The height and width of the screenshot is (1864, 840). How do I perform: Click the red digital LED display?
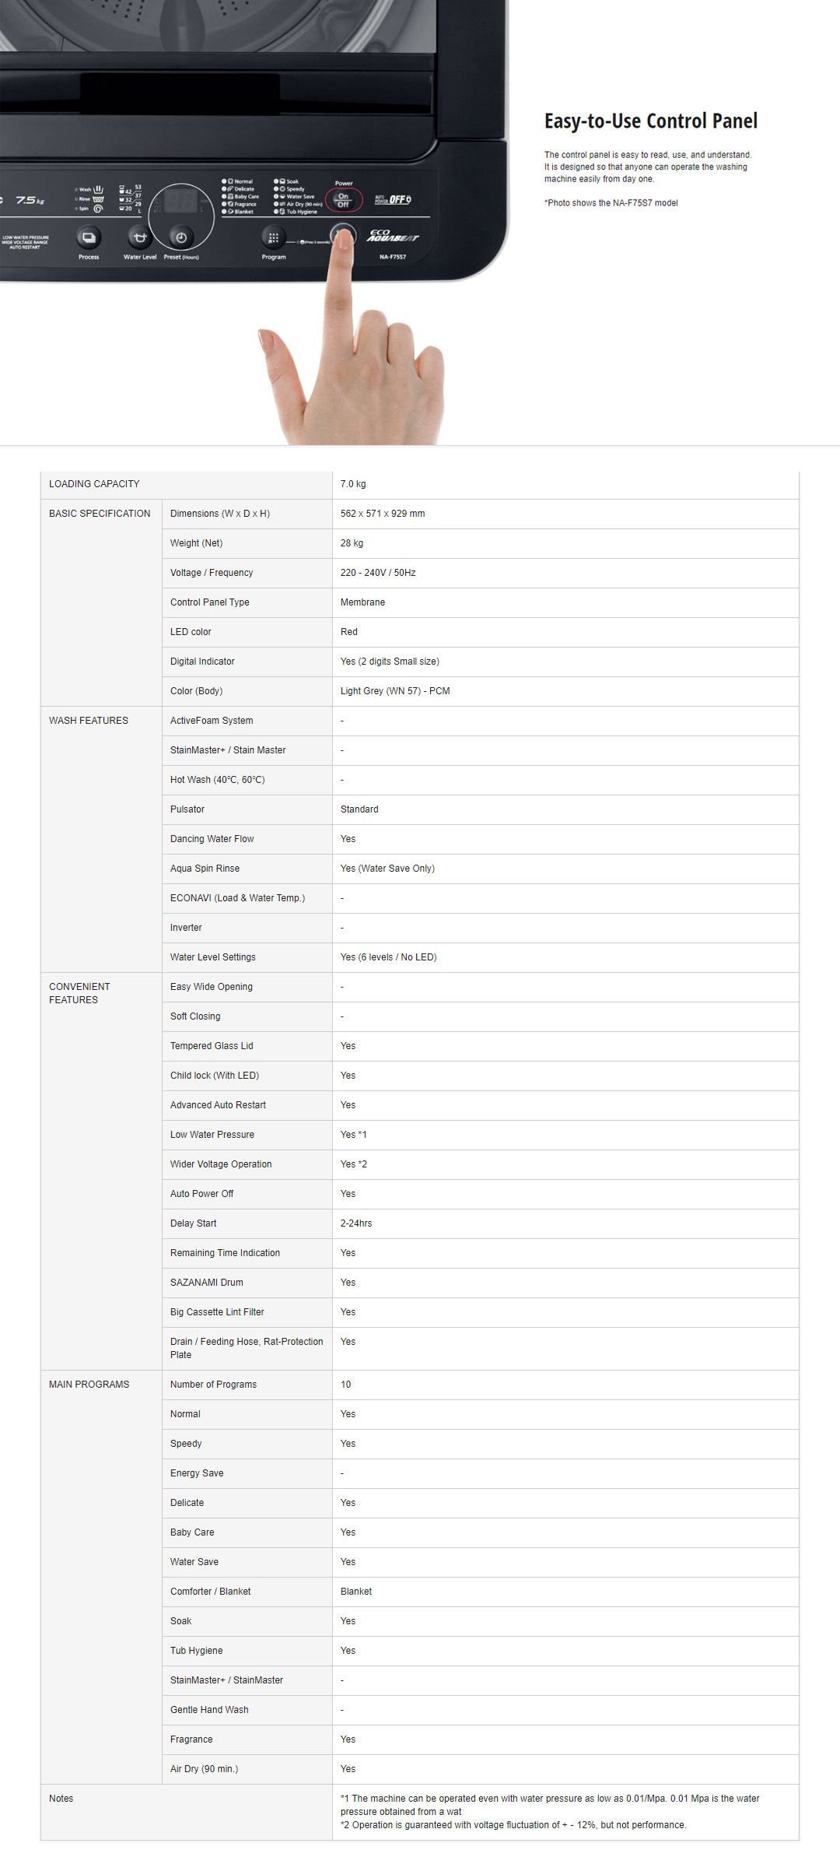tap(179, 201)
